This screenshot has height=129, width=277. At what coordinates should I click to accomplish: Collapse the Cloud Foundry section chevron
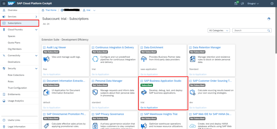tap(36, 30)
